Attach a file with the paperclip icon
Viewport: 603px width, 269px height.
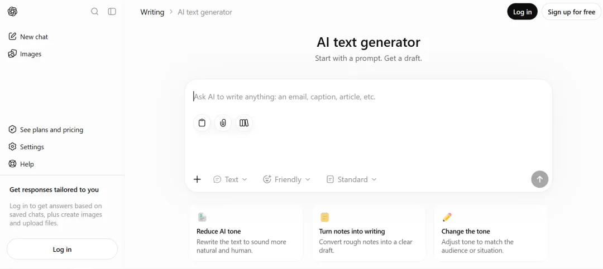[x=223, y=123]
